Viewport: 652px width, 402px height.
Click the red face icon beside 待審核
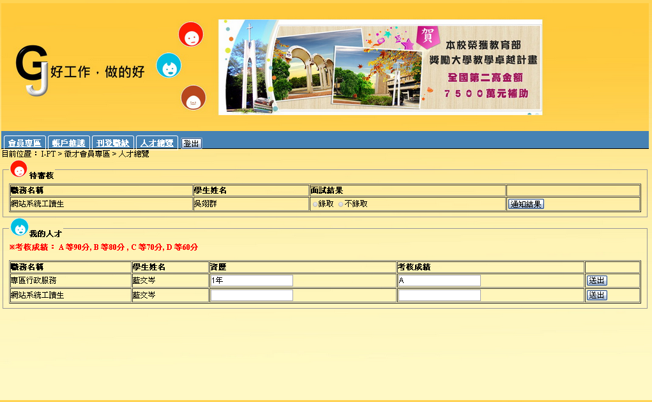pos(19,169)
